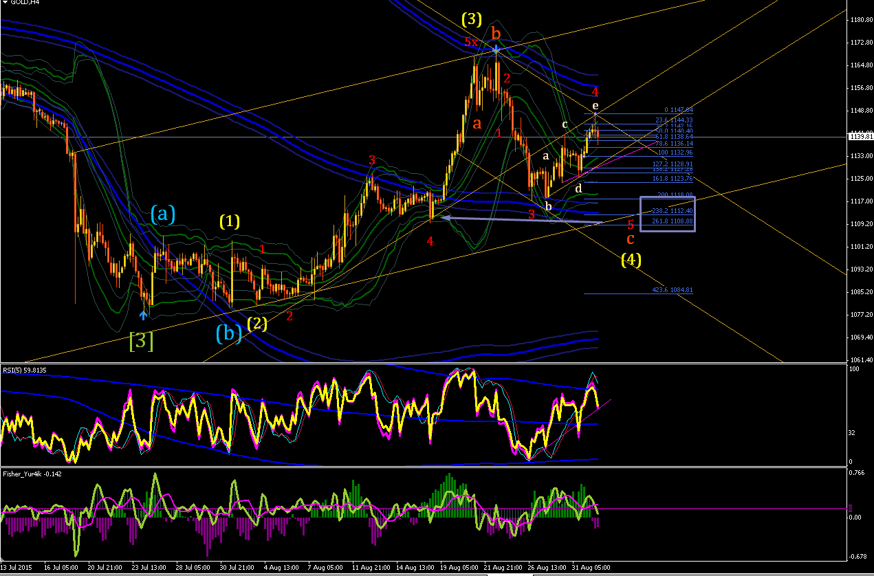Click price axis value 1172.80

[861, 43]
